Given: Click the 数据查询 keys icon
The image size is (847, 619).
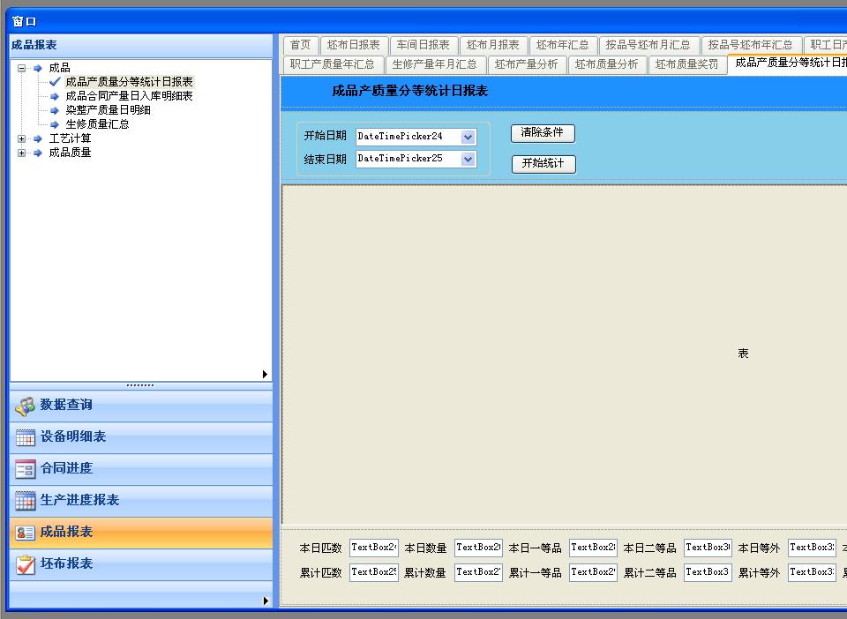Looking at the screenshot, I should [25, 406].
